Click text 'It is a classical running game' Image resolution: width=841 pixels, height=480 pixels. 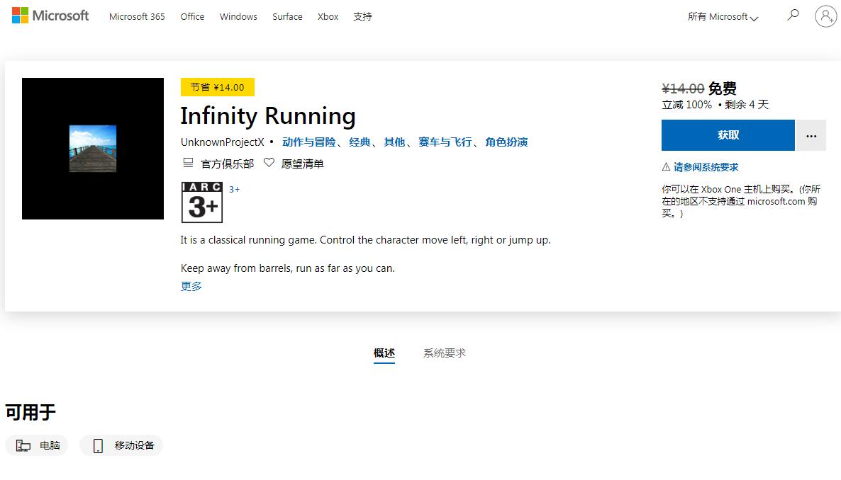tap(247, 240)
